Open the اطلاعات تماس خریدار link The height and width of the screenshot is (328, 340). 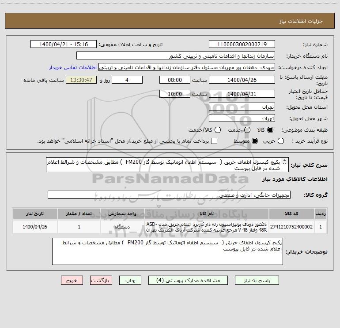(73, 67)
